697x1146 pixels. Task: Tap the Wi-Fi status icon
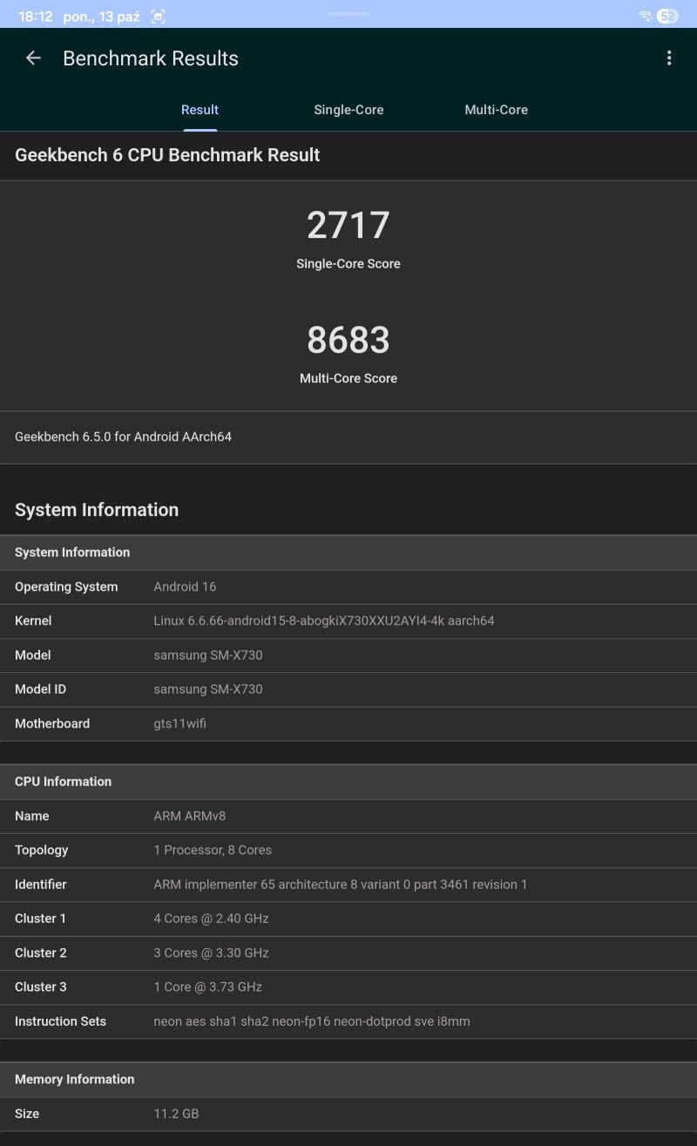(x=645, y=17)
